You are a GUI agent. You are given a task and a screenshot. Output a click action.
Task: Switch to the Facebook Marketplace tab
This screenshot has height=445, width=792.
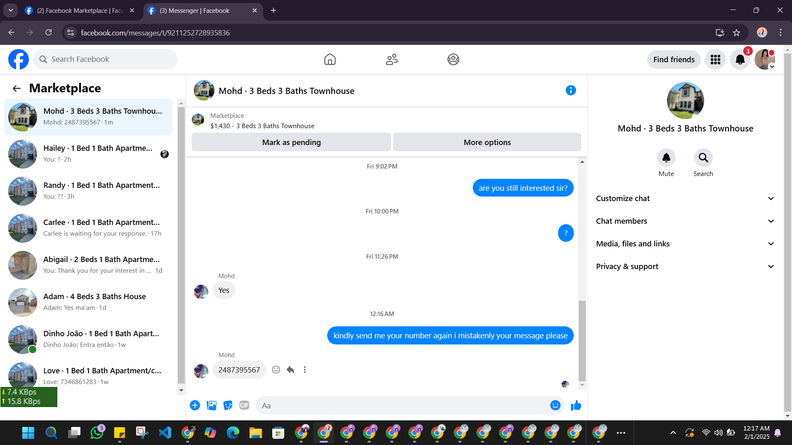(79, 11)
